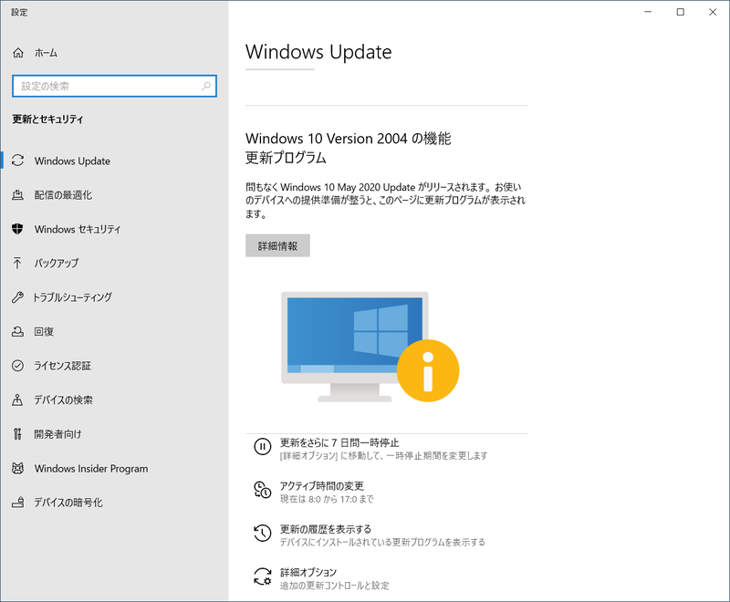The width and height of the screenshot is (730, 602).
Task: Click the Windows Update sync arrows icon
Action: [x=17, y=161]
